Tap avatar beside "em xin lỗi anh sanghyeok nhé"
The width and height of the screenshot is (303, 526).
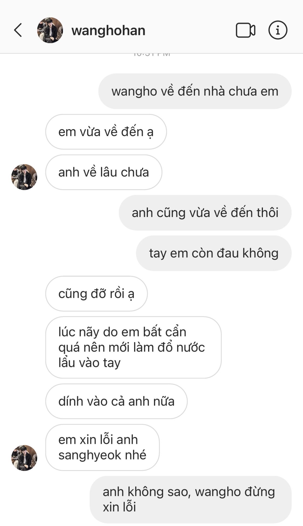pos(24,458)
